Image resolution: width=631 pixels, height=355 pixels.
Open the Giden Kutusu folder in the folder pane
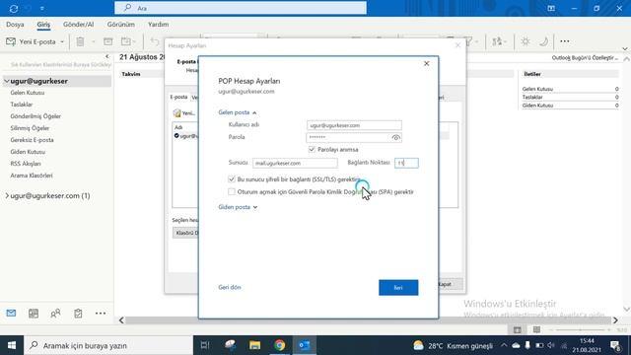[x=28, y=152]
